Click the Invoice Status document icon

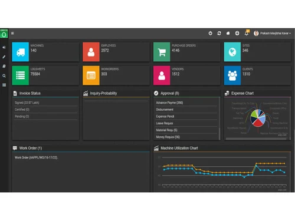pyautogui.click(x=15, y=93)
